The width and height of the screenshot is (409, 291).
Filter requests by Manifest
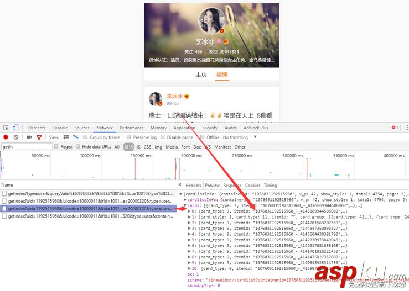222,147
